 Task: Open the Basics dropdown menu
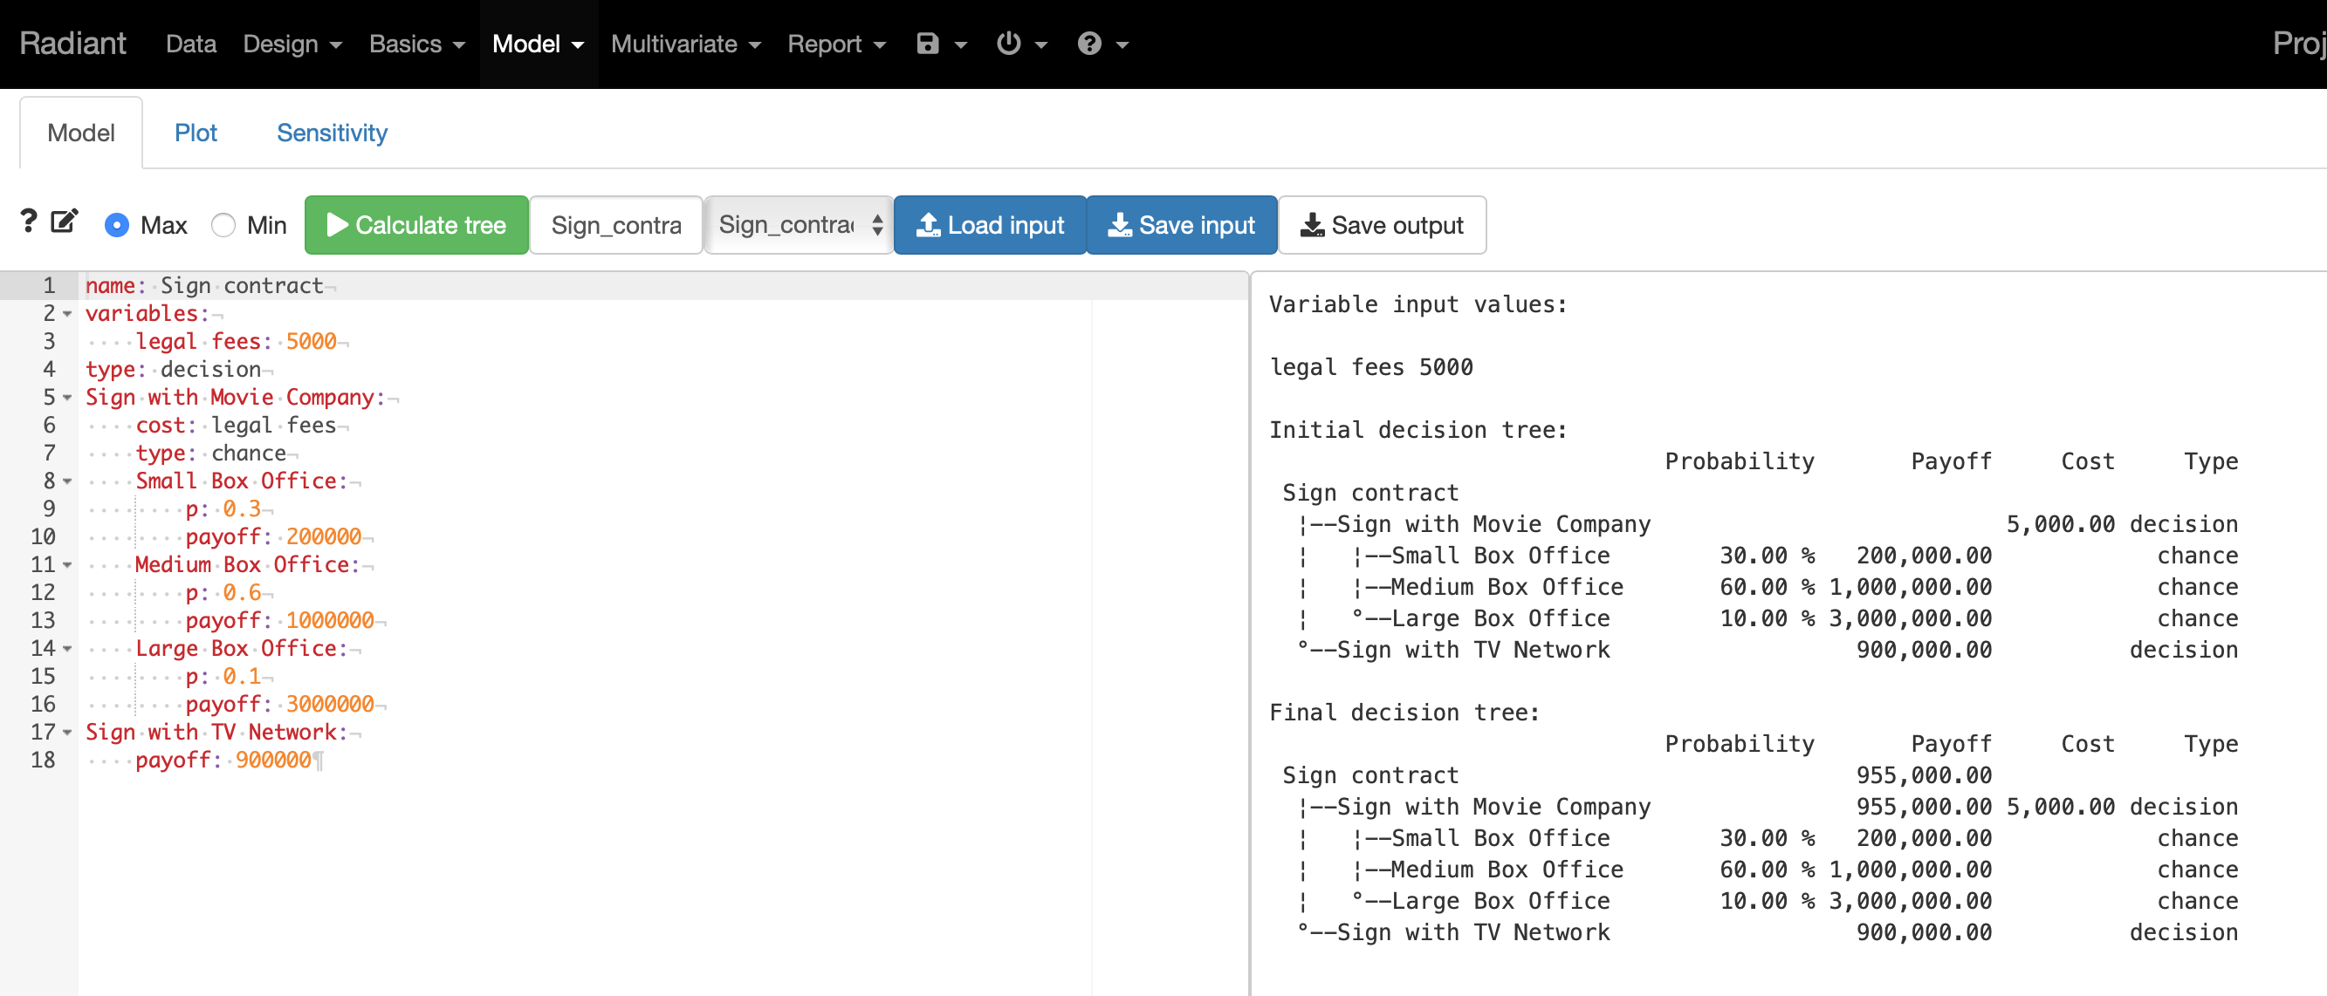point(416,44)
